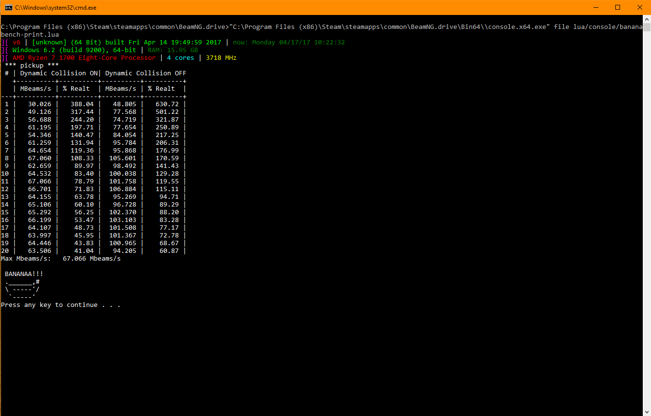This screenshot has height=416, width=651.
Task: Click the value 388.04 in row 1
Action: 82,104
